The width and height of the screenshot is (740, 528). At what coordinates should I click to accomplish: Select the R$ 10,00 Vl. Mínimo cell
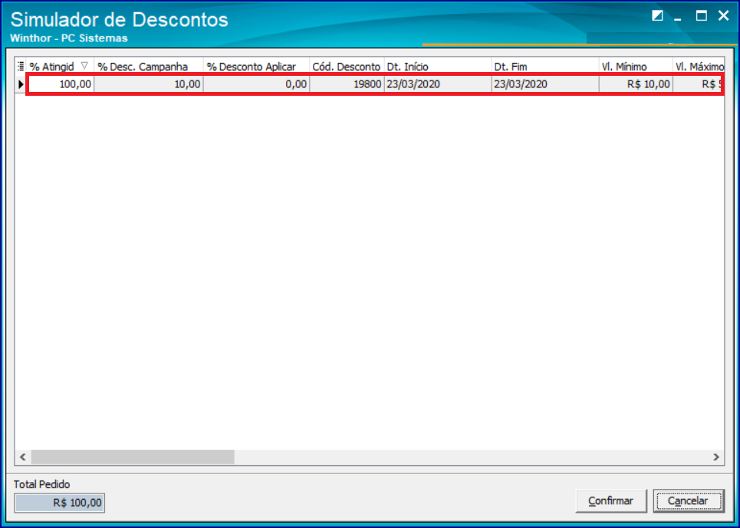(x=636, y=84)
